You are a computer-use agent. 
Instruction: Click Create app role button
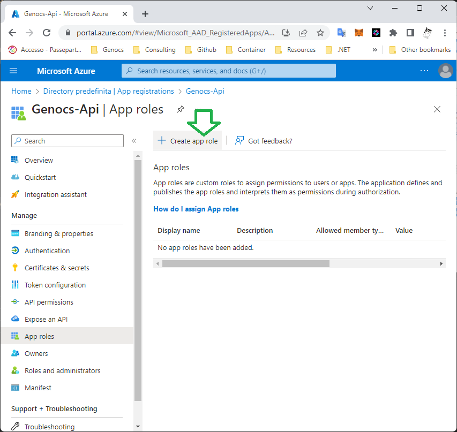click(188, 141)
